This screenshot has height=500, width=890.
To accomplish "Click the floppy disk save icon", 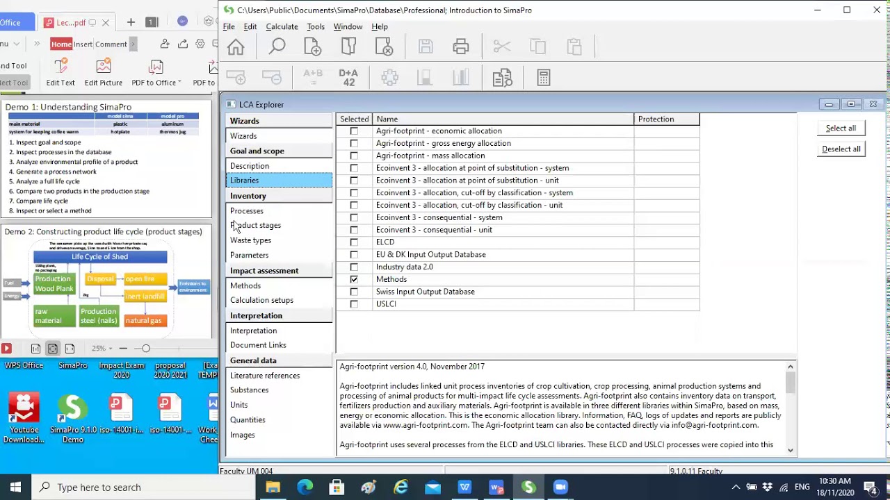I will 426,47.
